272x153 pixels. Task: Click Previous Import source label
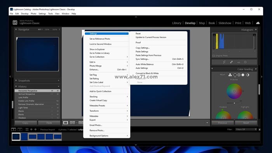47,130
